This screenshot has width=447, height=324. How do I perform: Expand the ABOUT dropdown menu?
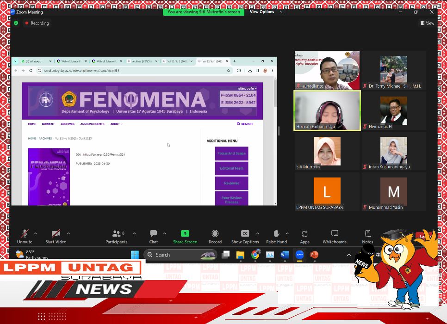(116, 124)
